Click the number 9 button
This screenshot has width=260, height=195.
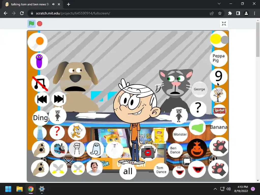[219, 76]
